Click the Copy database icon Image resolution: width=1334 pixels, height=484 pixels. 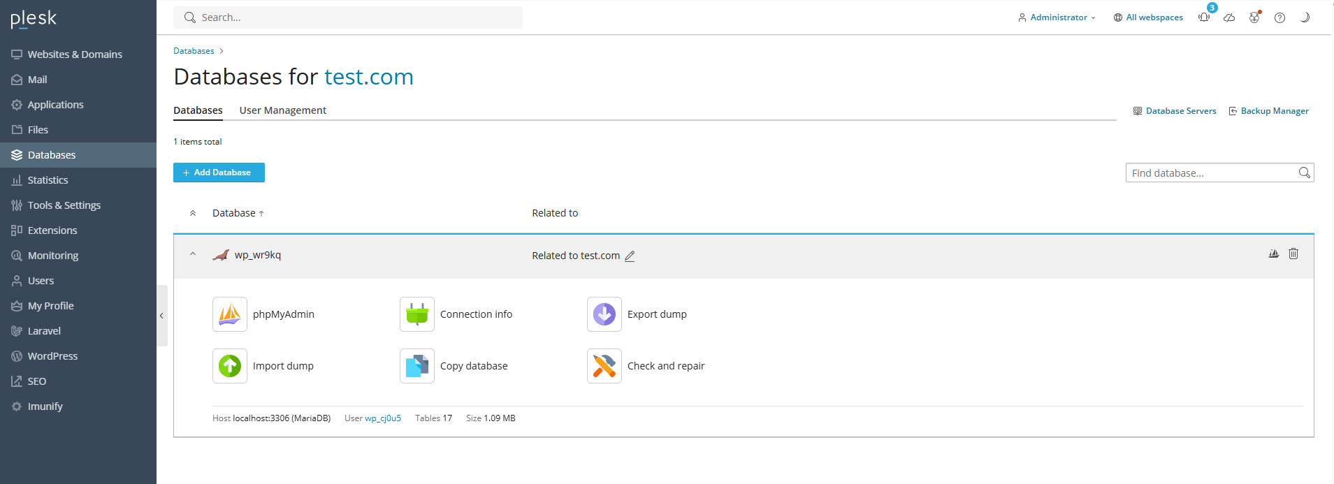pos(417,366)
